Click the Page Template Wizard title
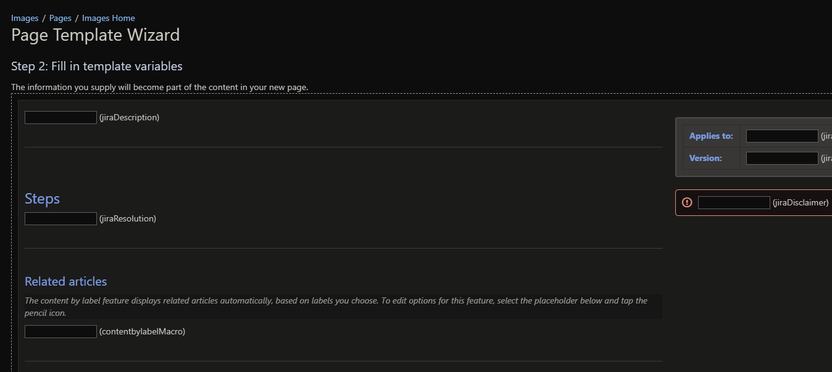The width and height of the screenshot is (832, 372). coord(96,35)
